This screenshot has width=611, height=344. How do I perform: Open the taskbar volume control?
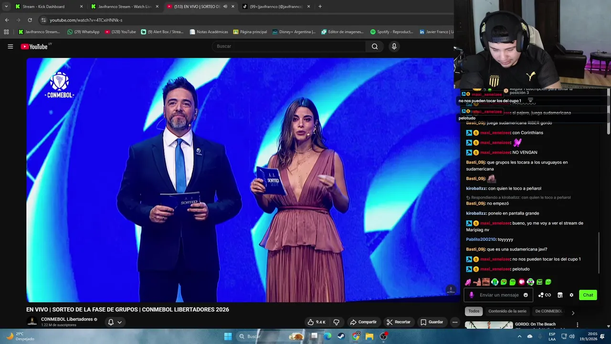pyautogui.click(x=572, y=336)
